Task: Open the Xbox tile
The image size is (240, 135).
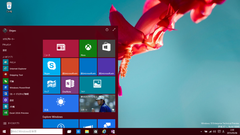Action: (88, 49)
